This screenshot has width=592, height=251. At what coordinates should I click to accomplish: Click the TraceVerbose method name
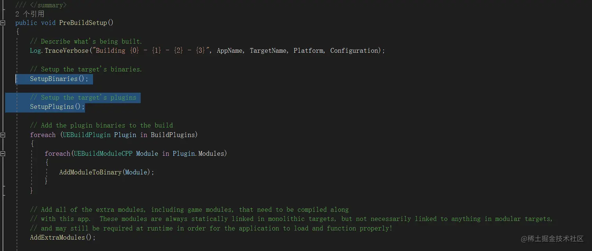67,51
